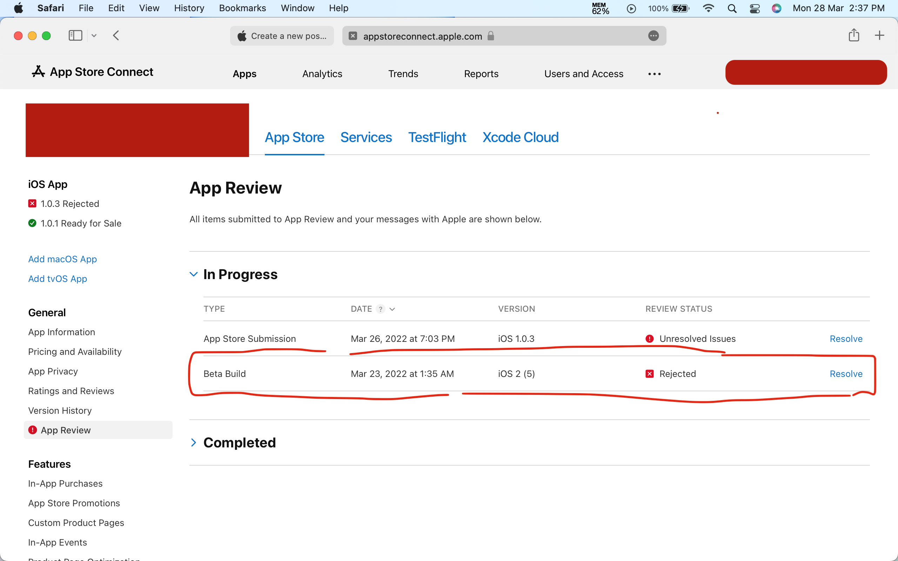Click the App Store Connect logo
Viewport: 898px width, 561px height.
click(92, 72)
